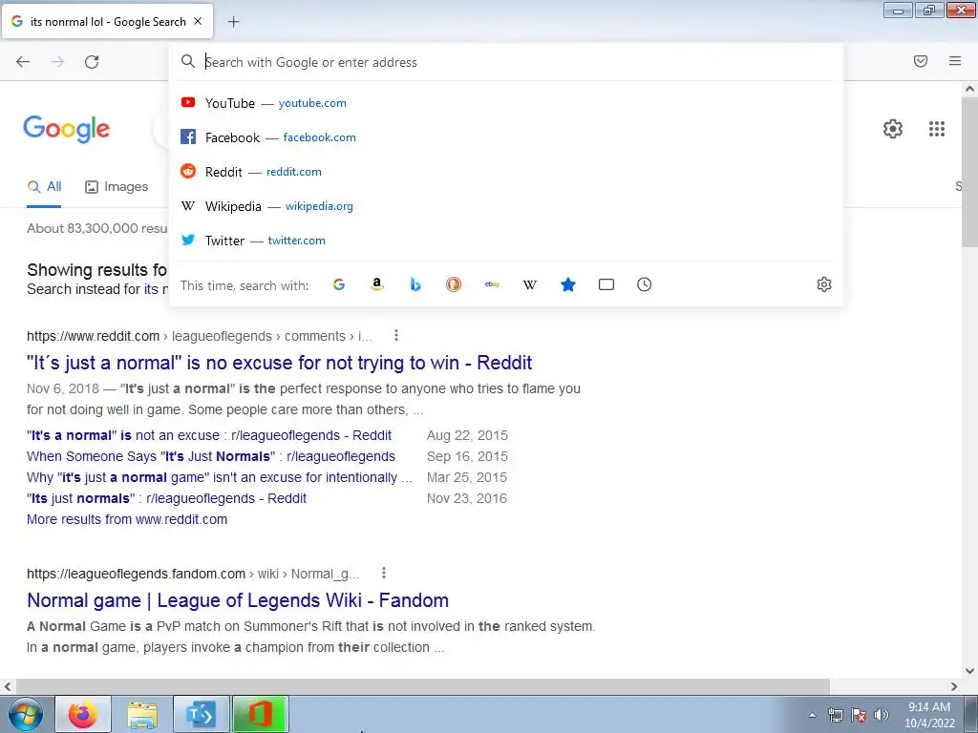Open "It's a normal" is not an excuse link

[209, 435]
